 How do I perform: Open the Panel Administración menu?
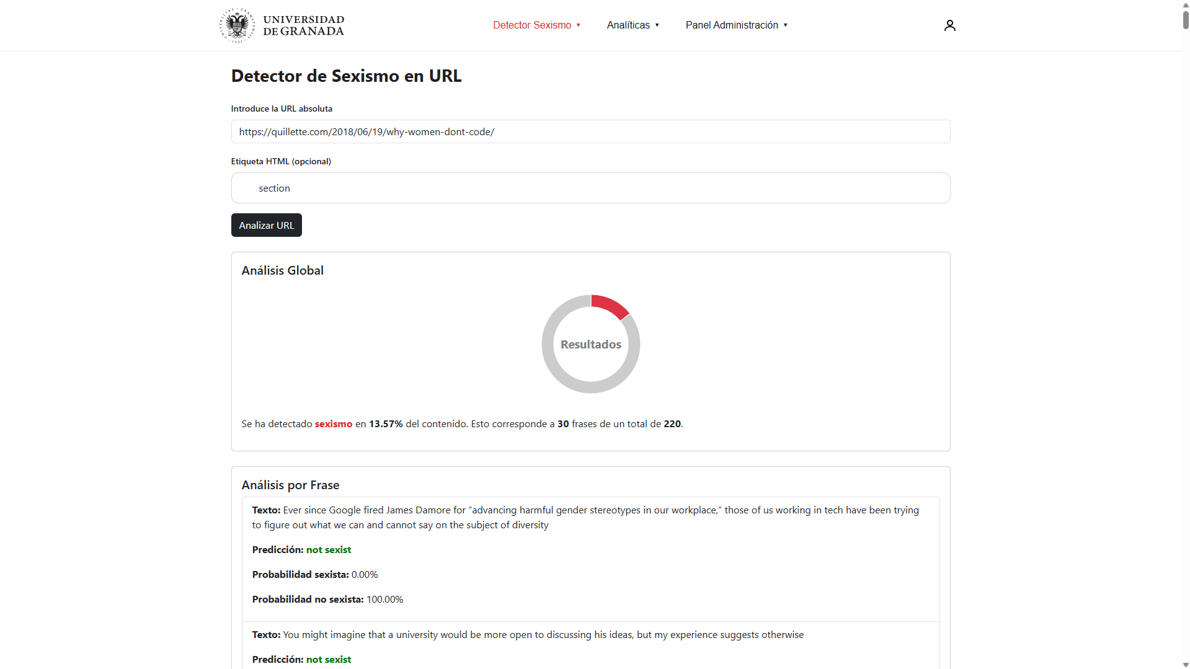pos(737,25)
